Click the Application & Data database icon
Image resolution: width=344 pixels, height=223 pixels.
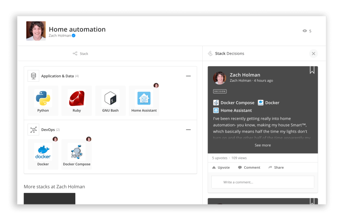click(x=33, y=76)
